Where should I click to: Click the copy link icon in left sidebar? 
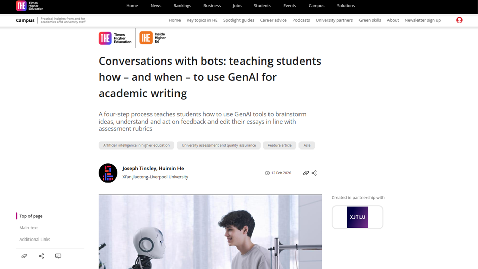[x=25, y=256]
